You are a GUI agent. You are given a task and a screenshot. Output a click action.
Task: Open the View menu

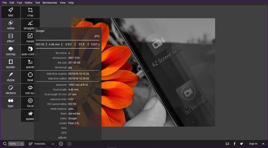(x=63, y=3)
